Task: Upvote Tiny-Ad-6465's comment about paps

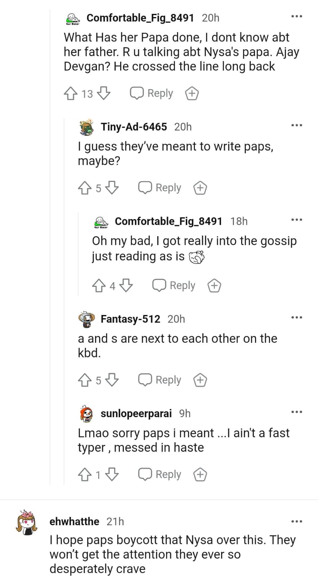Action: coord(85,188)
